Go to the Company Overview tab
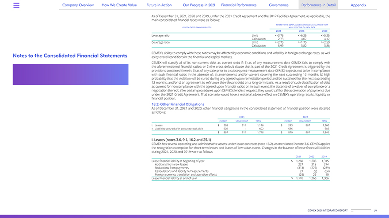 (x=78, y=5)
